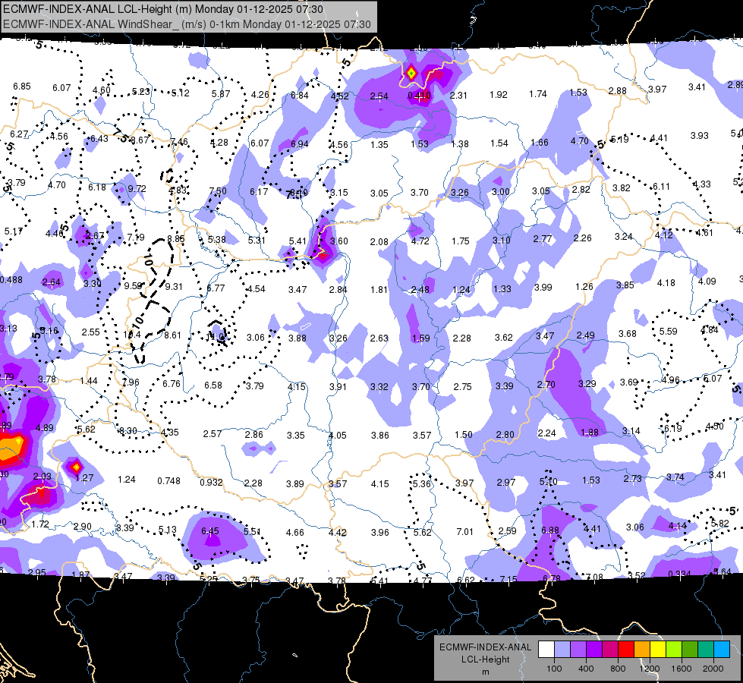743x683 pixels.
Task: Click the wind shear value 0.410
Action: pyautogui.click(x=419, y=96)
